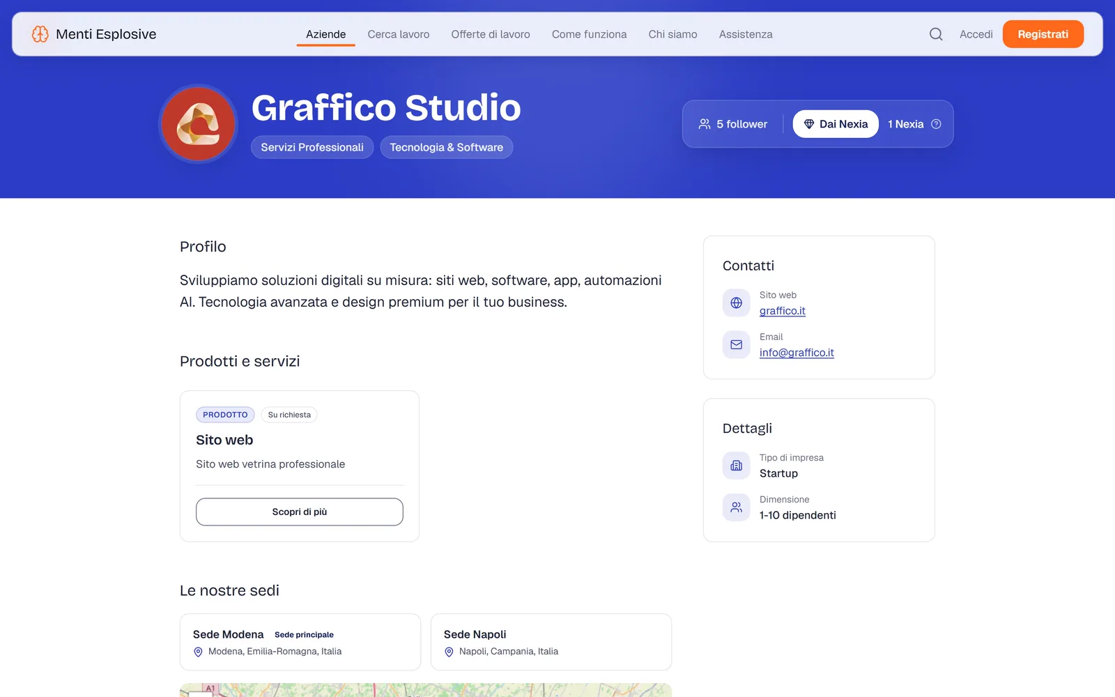Open the graffico.it website link

(783, 311)
